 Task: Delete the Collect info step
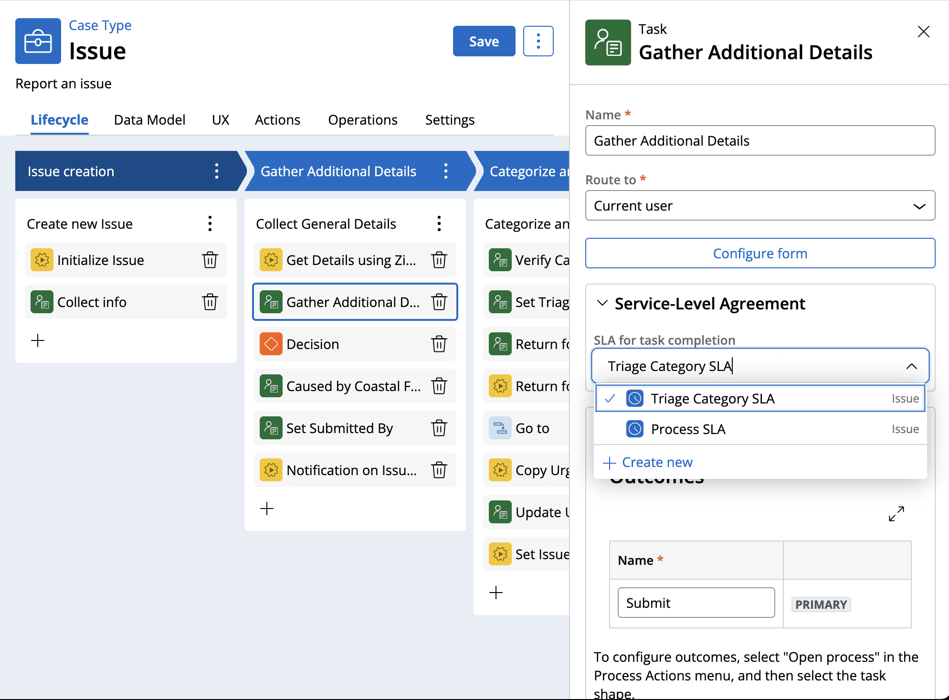210,302
